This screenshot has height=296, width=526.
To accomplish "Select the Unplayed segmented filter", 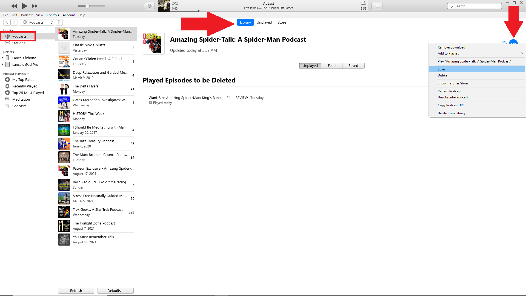I will [310, 66].
